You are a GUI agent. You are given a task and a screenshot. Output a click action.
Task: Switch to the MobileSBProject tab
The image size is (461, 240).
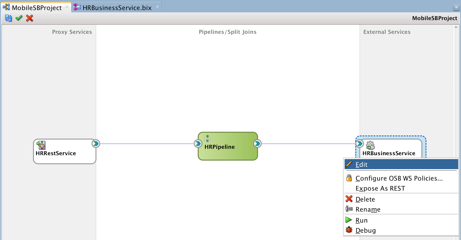point(37,8)
